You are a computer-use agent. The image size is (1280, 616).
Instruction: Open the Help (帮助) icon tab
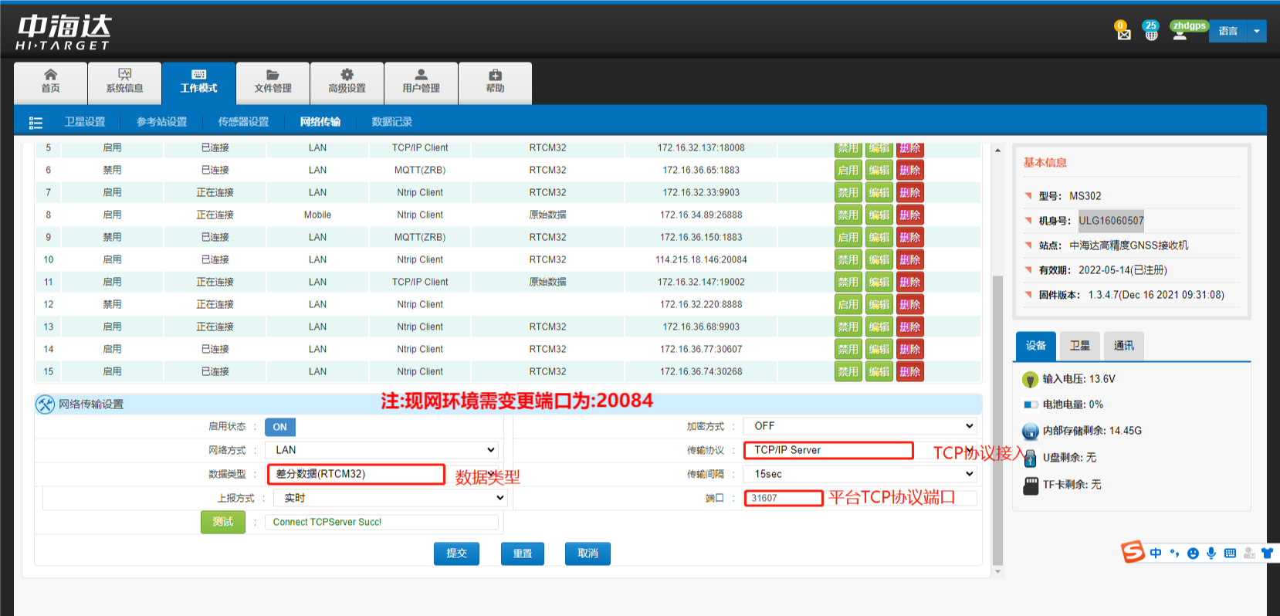[495, 81]
